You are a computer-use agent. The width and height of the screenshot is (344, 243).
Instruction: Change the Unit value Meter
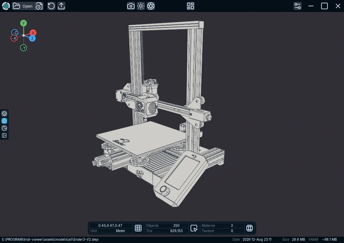point(120,231)
